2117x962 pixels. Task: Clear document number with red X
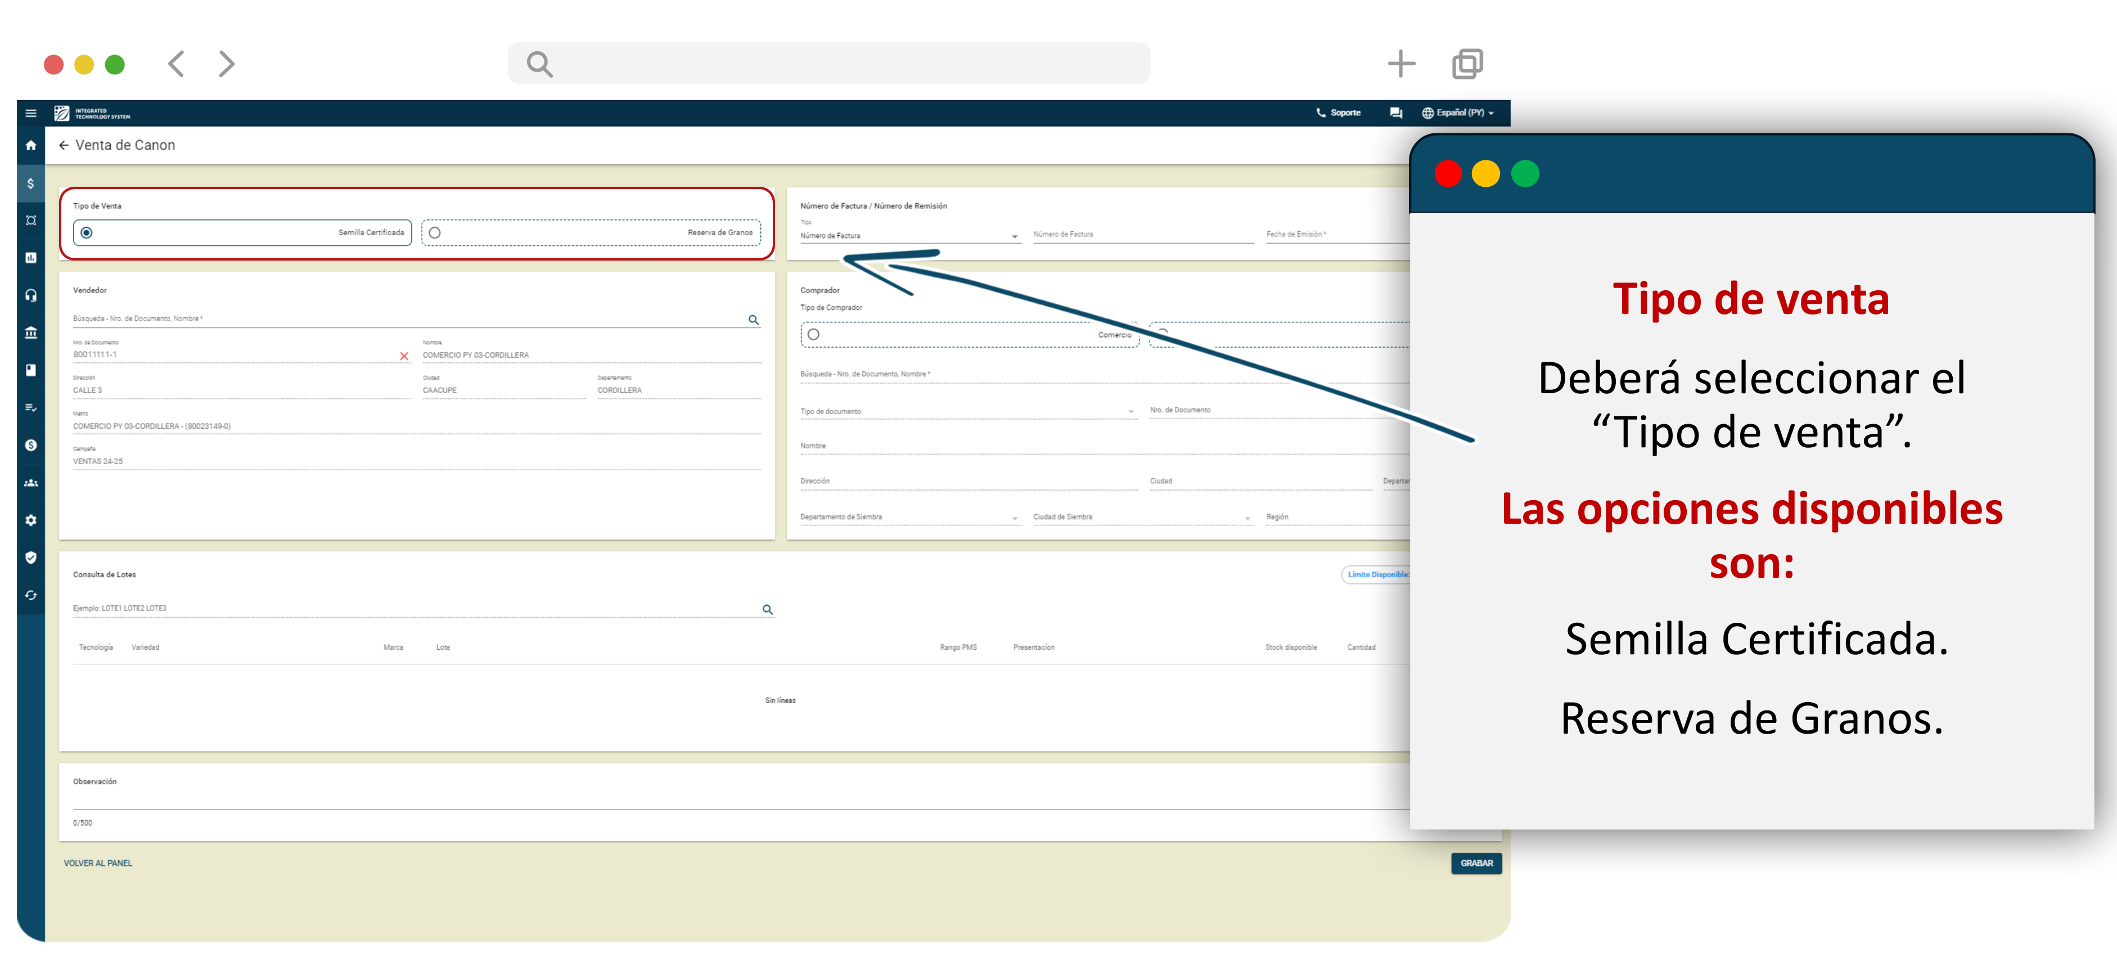coord(403,356)
